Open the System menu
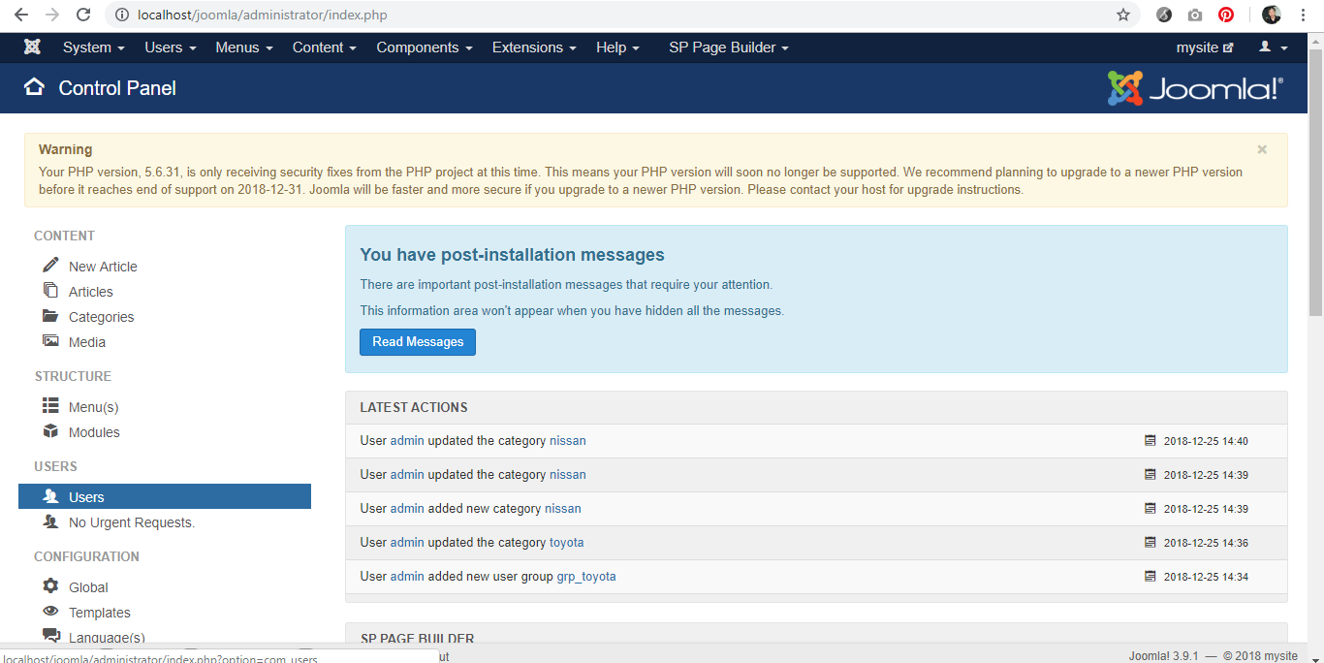Viewport: 1324px width, 663px height. [93, 47]
